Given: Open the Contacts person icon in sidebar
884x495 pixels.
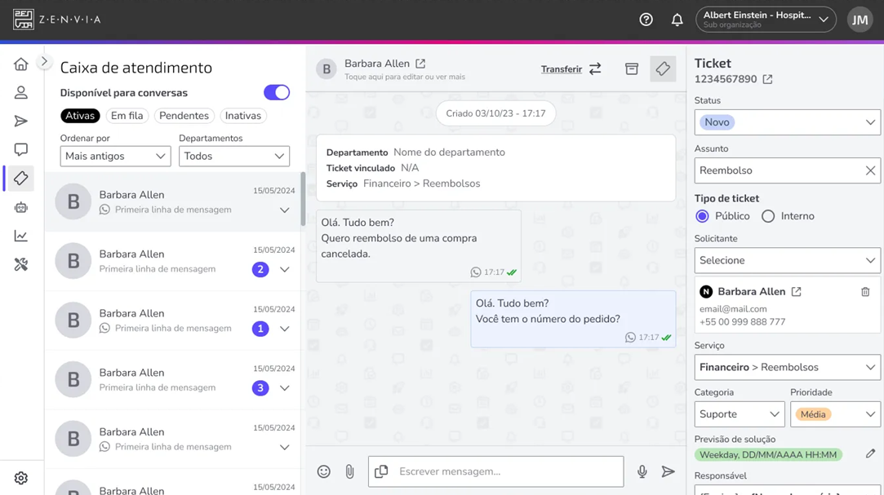Looking at the screenshot, I should point(21,92).
